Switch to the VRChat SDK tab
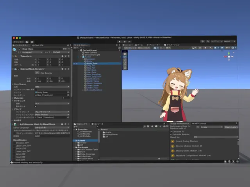 37,46
